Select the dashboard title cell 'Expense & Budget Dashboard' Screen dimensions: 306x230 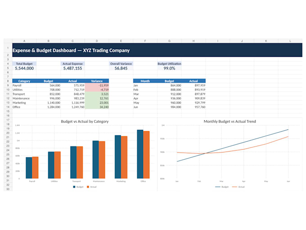[157, 50]
